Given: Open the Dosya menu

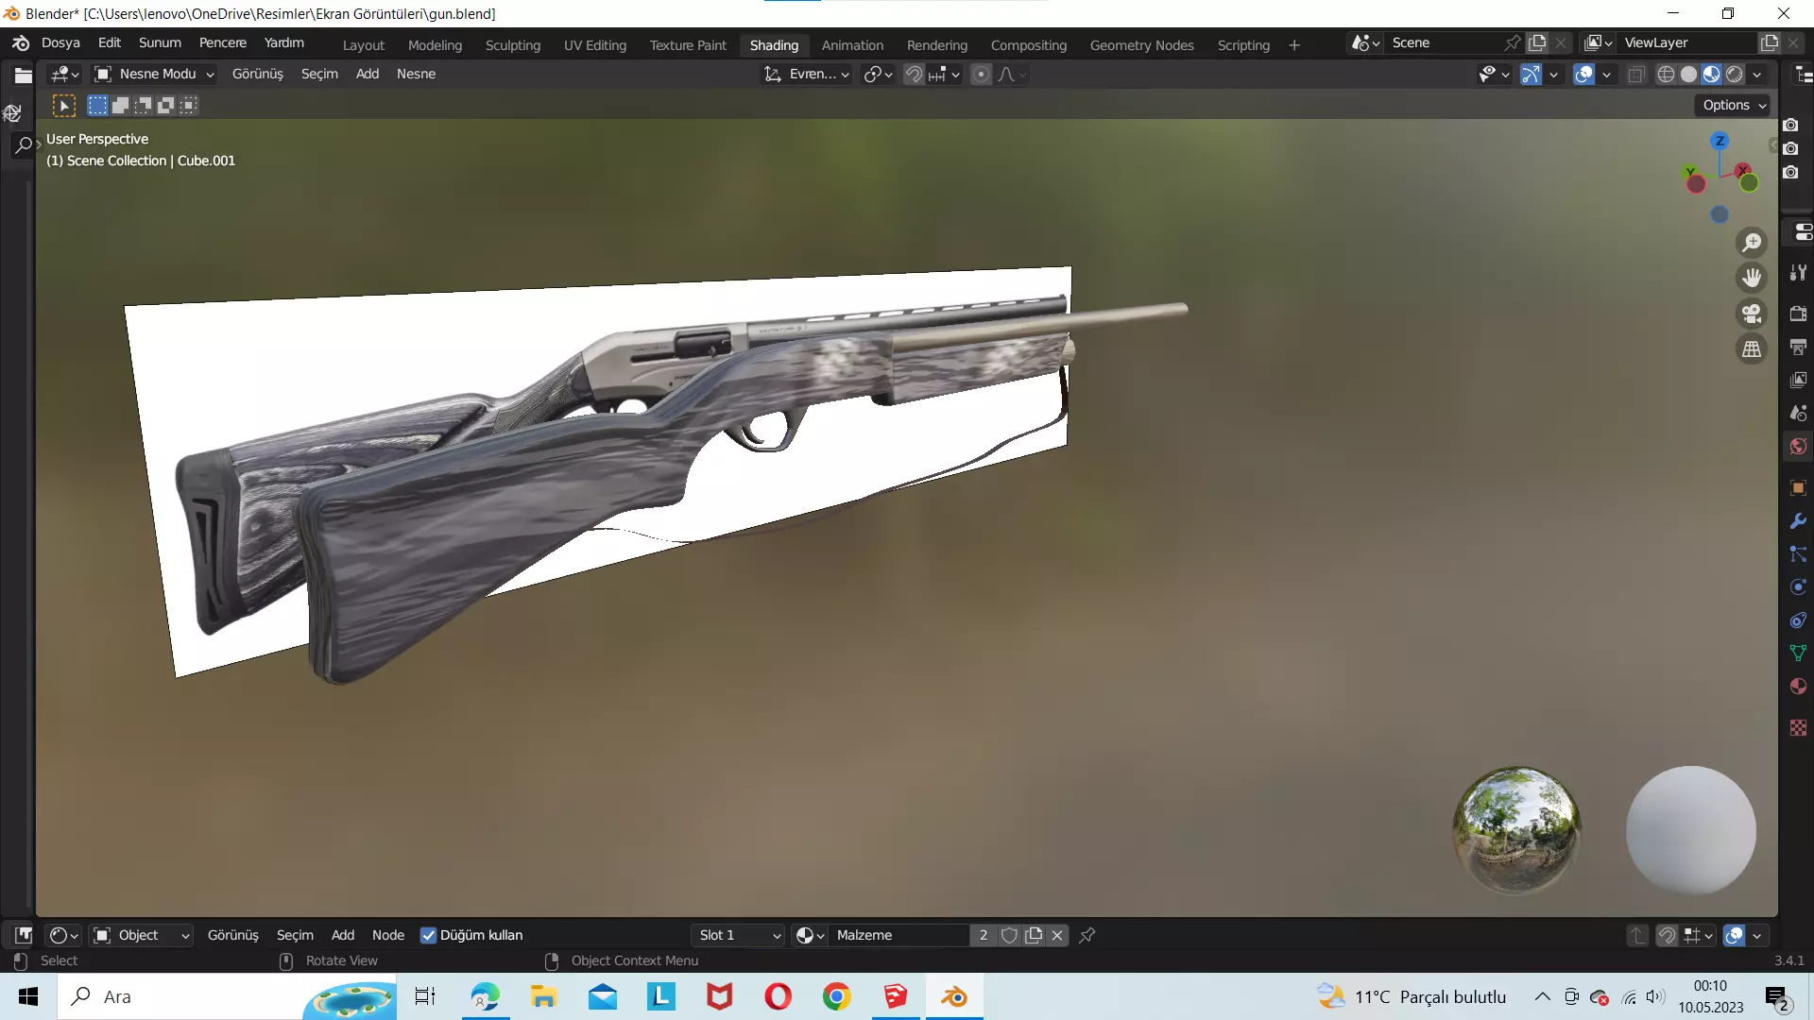Looking at the screenshot, I should (60, 42).
